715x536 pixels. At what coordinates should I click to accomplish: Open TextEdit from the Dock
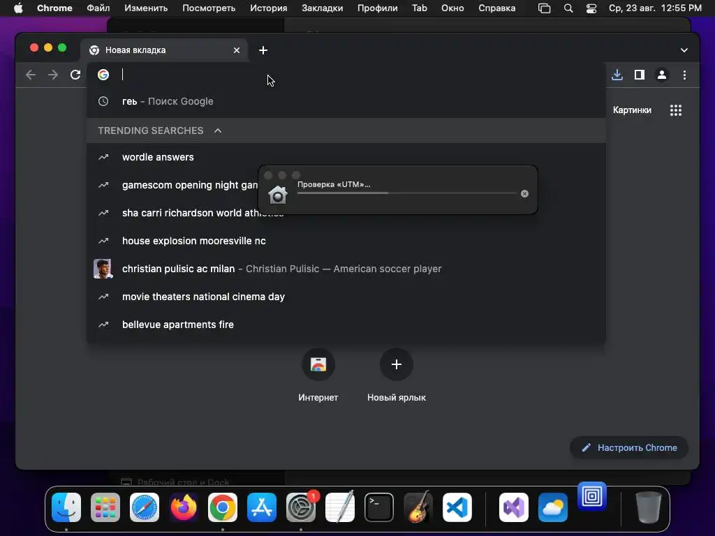coord(340,507)
